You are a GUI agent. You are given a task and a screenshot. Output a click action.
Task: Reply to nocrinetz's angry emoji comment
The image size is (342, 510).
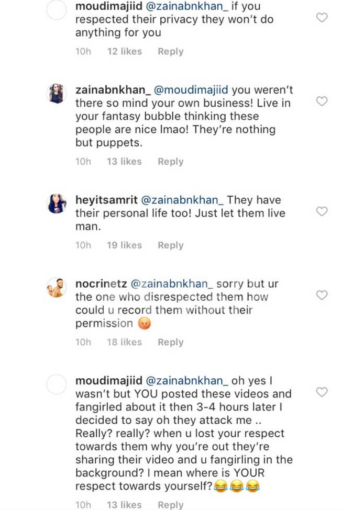pyautogui.click(x=170, y=342)
